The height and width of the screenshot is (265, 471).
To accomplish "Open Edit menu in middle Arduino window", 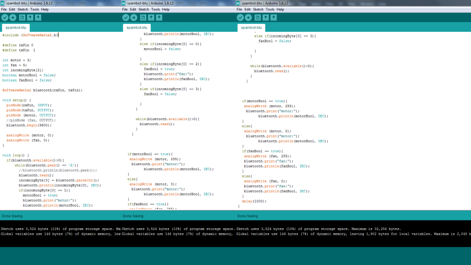I will tap(133, 9).
